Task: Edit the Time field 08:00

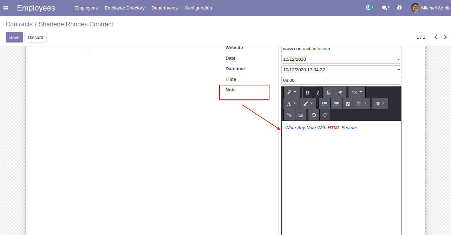Action: [341, 80]
